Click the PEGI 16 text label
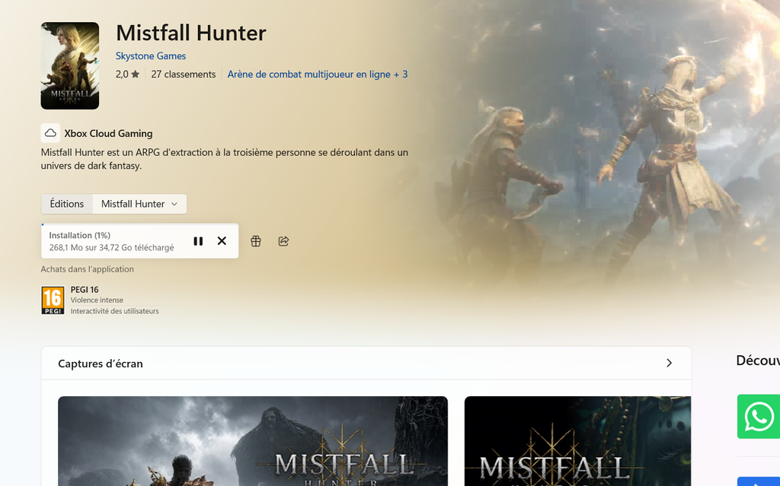The height and width of the screenshot is (486, 780). tap(85, 290)
